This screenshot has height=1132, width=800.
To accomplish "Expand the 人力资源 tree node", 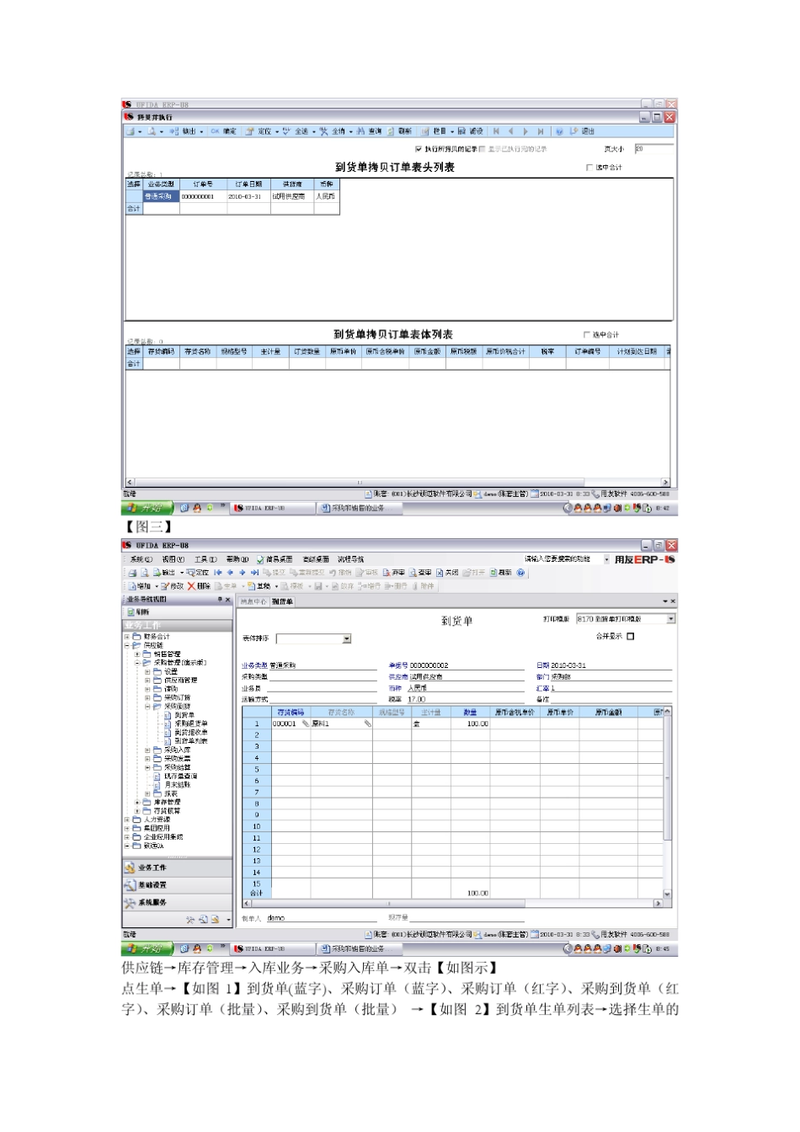I will (x=127, y=820).
